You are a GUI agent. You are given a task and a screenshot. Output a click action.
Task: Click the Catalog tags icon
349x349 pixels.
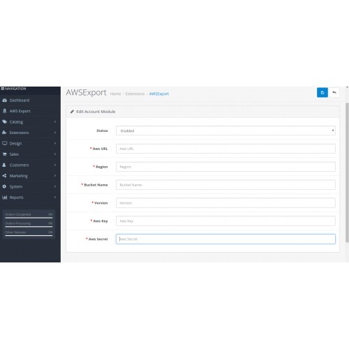click(x=4, y=121)
